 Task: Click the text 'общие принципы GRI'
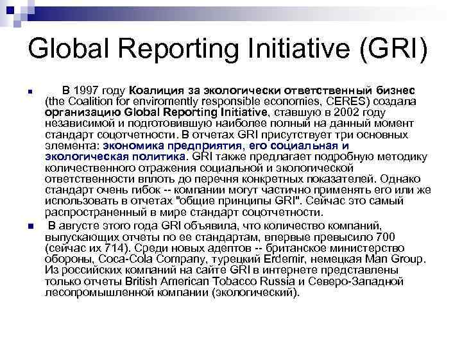click(237, 201)
